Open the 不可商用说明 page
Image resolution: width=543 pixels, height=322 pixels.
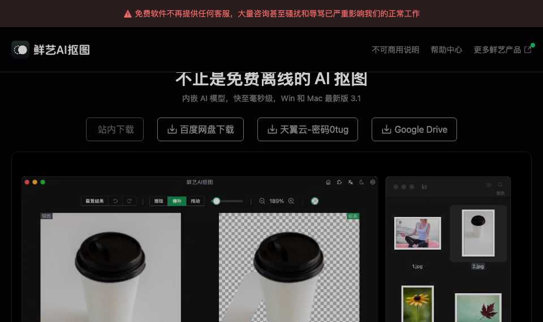click(x=395, y=50)
